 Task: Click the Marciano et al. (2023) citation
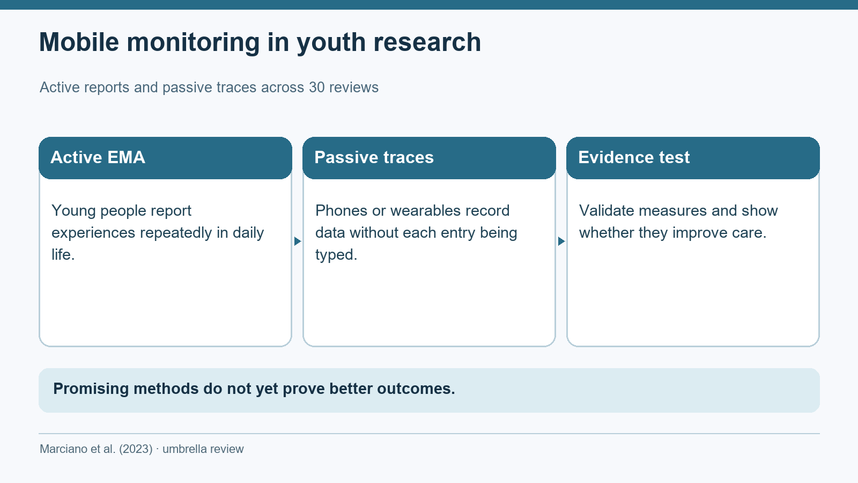(96, 449)
